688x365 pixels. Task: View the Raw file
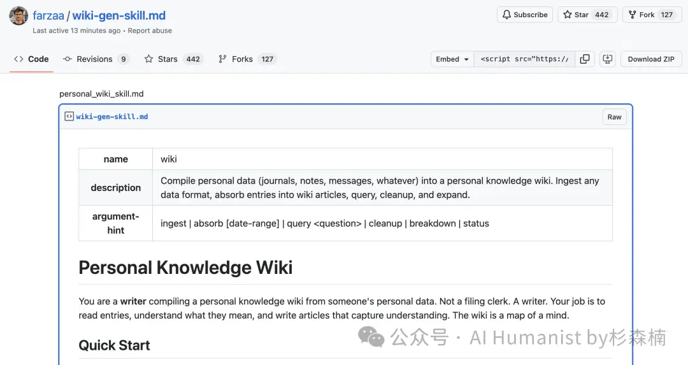[x=614, y=117]
